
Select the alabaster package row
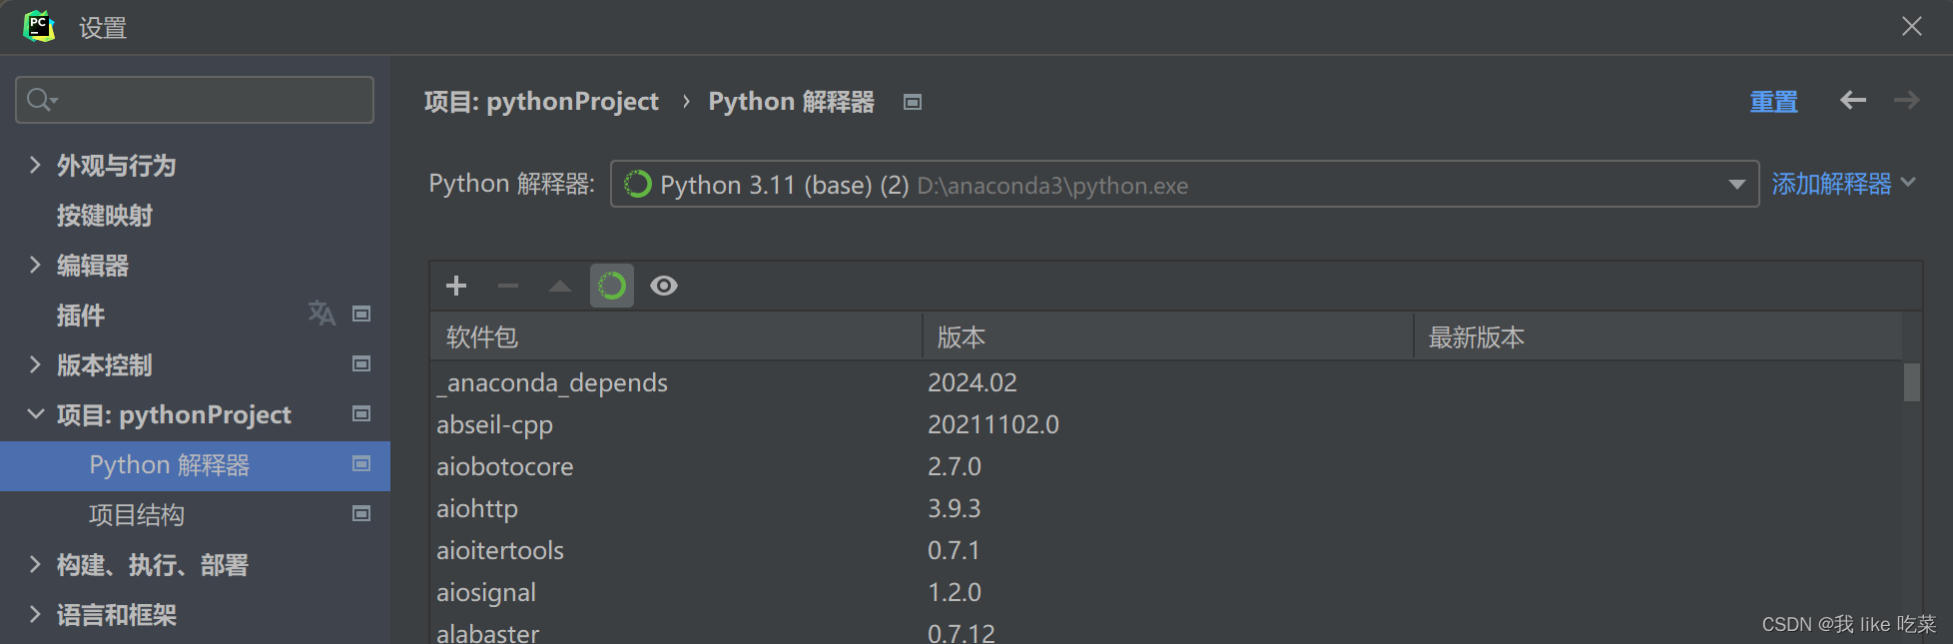pos(1166,631)
